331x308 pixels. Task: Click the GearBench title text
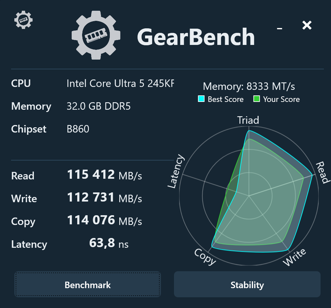click(196, 36)
